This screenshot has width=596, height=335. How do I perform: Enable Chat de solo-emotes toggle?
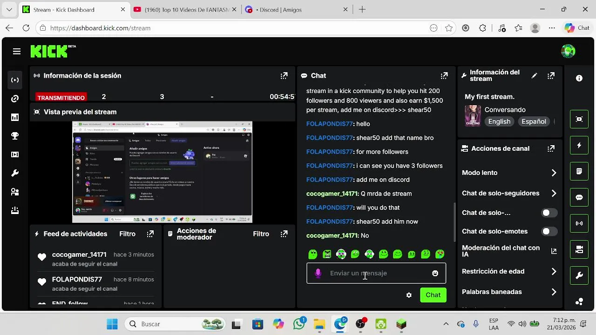coord(549,231)
